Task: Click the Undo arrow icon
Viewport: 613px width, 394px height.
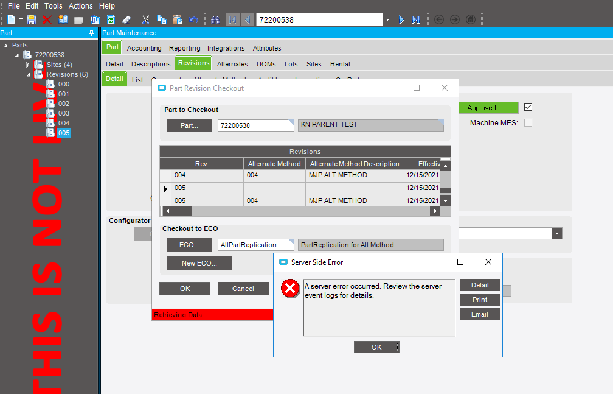Action: point(193,19)
